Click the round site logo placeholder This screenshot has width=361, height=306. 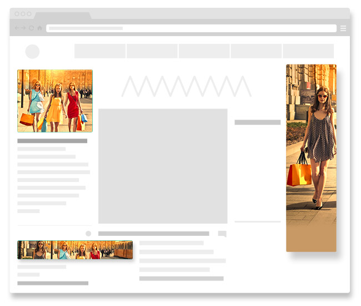[x=33, y=52]
